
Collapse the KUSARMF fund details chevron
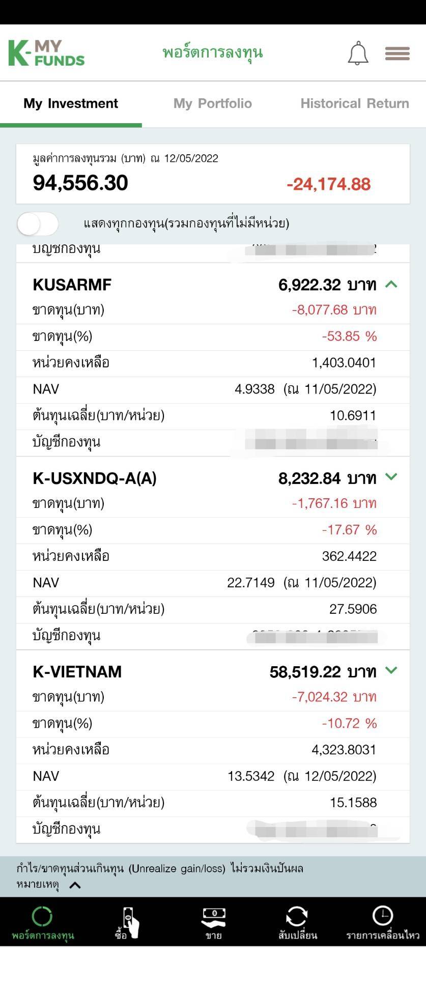pos(391,284)
